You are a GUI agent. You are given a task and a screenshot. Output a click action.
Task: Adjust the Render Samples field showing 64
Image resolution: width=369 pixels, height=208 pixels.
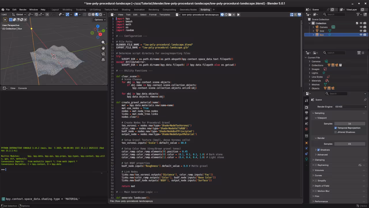pyautogui.click(x=349, y=144)
